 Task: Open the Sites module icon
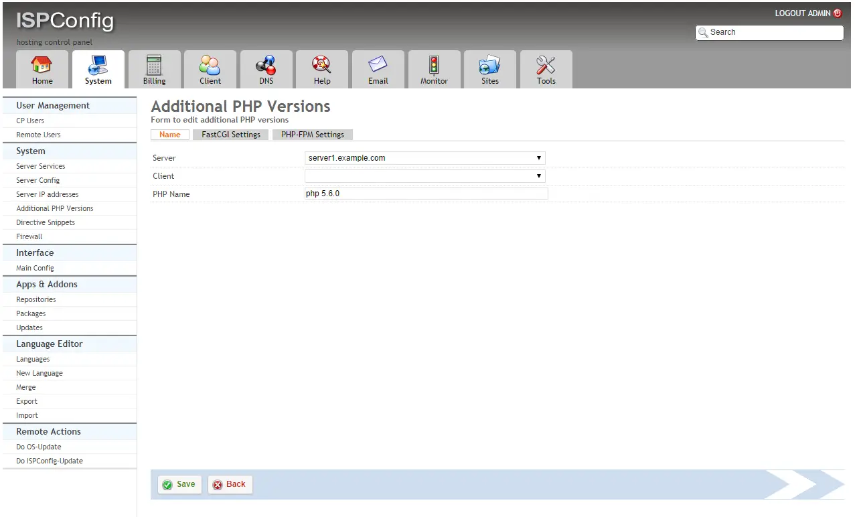(490, 65)
